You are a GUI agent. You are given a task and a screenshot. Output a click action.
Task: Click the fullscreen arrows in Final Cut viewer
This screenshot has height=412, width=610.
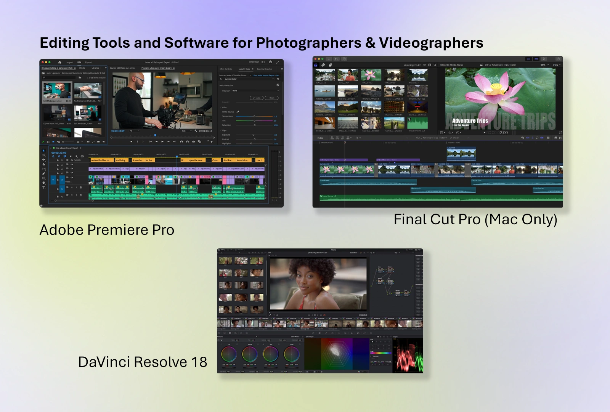pyautogui.click(x=560, y=133)
